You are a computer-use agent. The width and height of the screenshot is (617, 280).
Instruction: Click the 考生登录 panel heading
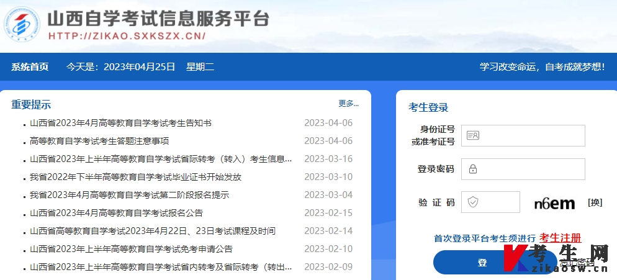tap(428, 107)
